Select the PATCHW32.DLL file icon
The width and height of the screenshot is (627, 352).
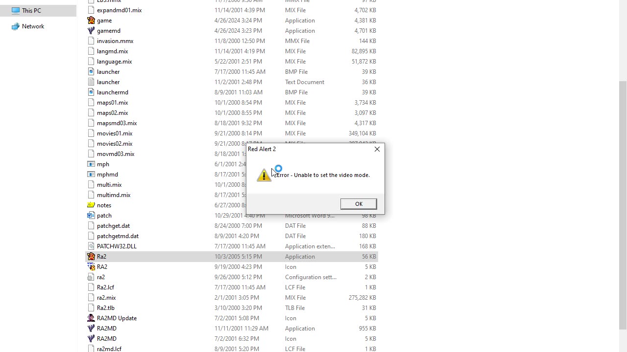[x=91, y=246]
